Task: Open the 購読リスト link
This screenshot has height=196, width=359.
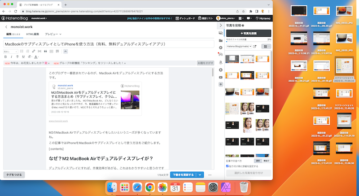Action: click(206, 18)
